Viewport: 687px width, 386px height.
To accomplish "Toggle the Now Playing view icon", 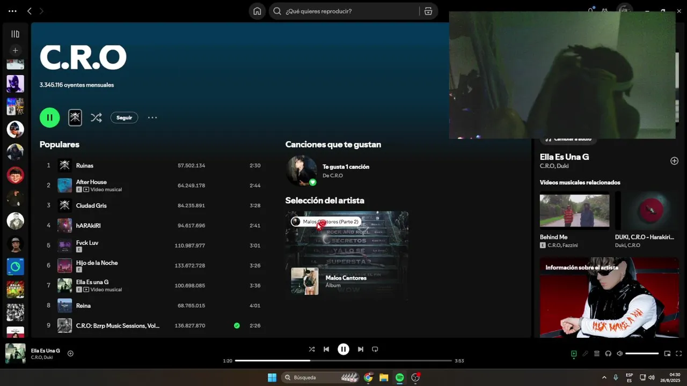I will (574, 353).
